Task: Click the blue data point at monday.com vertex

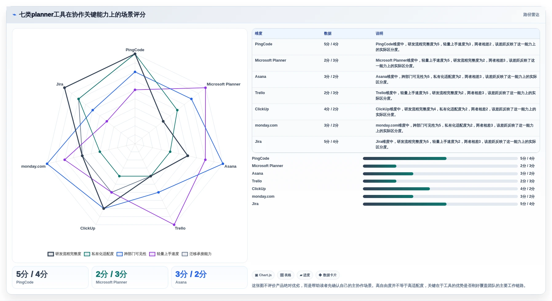Action: (47, 164)
